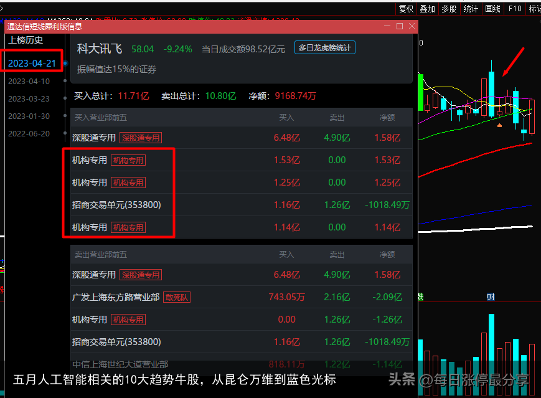The width and height of the screenshot is (541, 398).
Task: Click the sell total 10.80亿
Action: [221, 96]
